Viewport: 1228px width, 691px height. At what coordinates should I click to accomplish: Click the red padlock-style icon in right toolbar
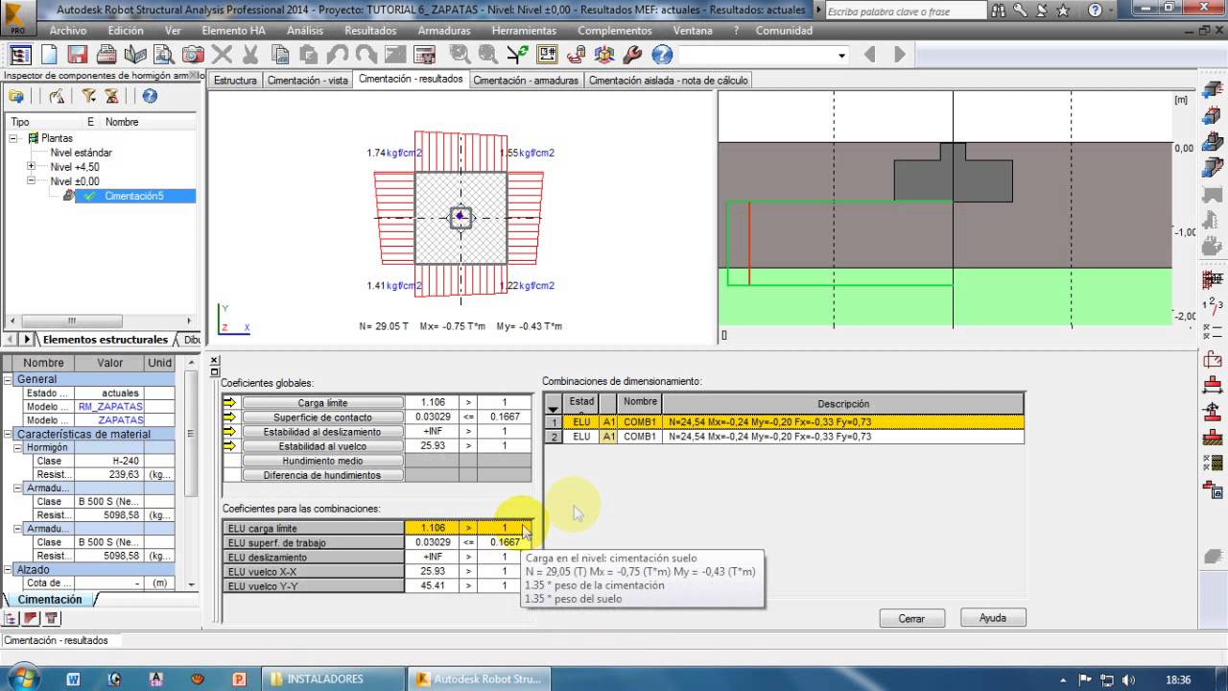pyautogui.click(x=1213, y=359)
